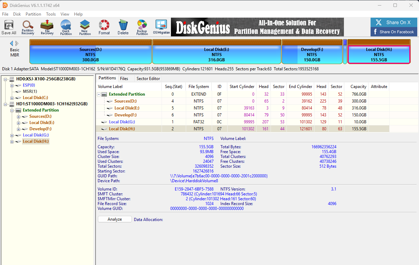Select the Partitions tab
The height and width of the screenshot is (265, 419).
coord(107,78)
